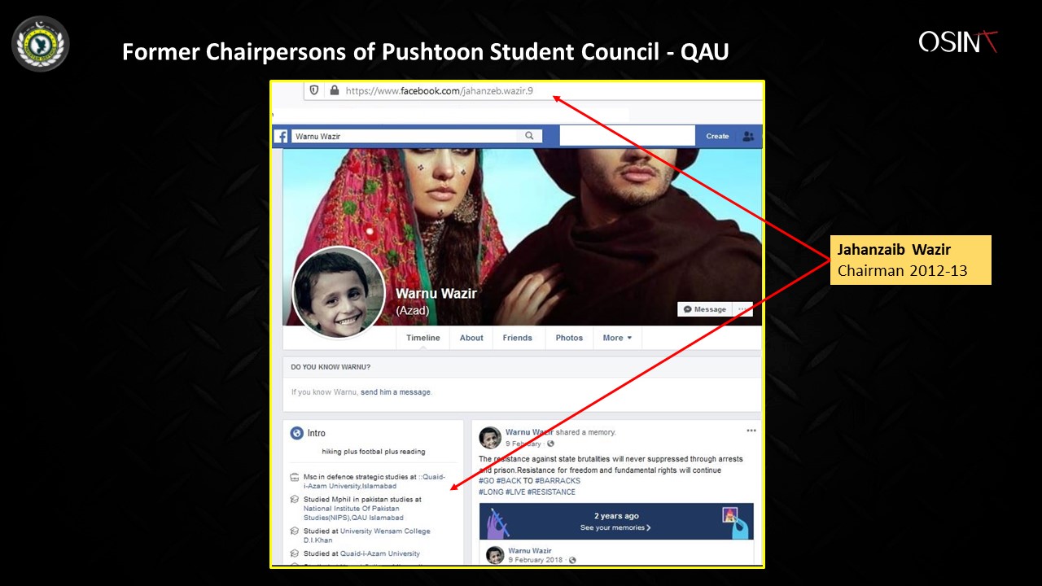Click Warnu Wazir's circular profile picture
The width and height of the screenshot is (1042, 586).
click(x=339, y=291)
